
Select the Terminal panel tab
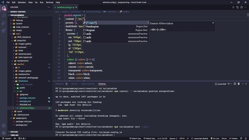102,84
